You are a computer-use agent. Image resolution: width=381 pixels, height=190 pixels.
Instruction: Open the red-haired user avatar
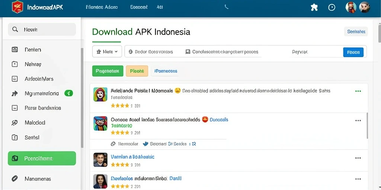[x=351, y=7]
